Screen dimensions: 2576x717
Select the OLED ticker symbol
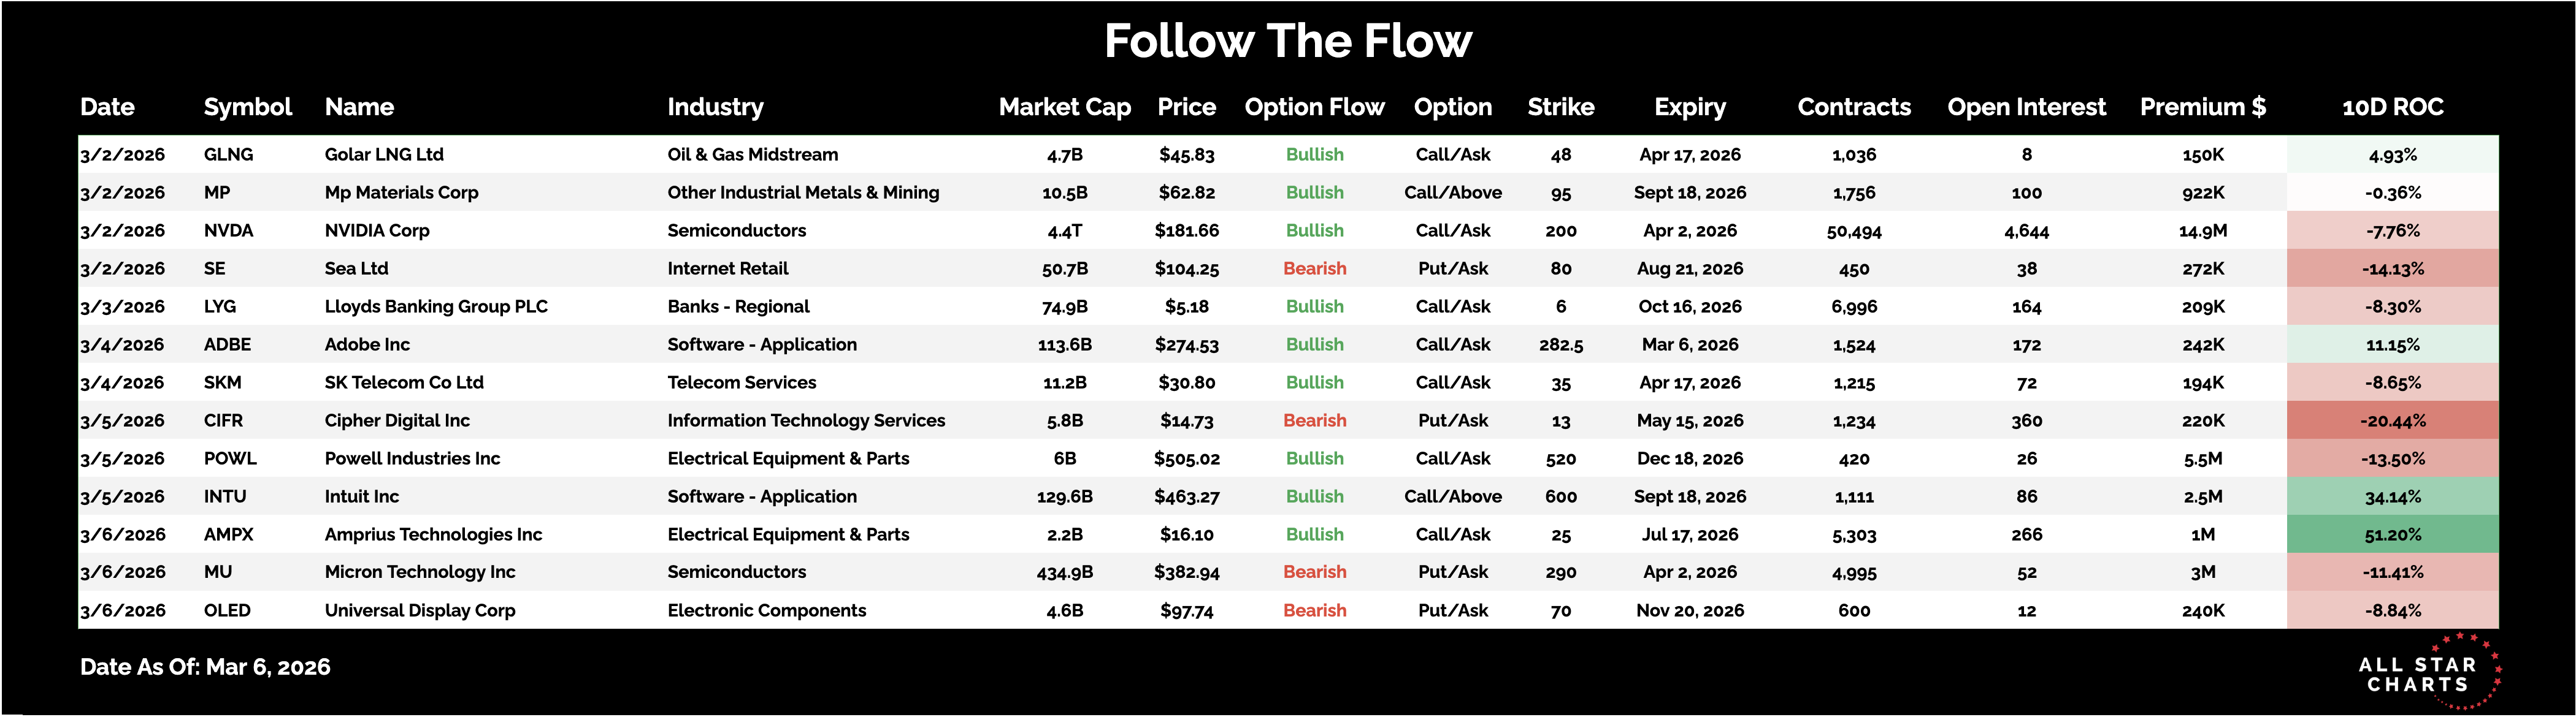tap(227, 610)
